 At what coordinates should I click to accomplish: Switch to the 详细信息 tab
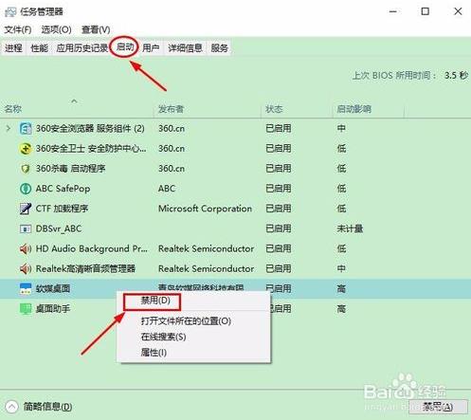click(185, 48)
